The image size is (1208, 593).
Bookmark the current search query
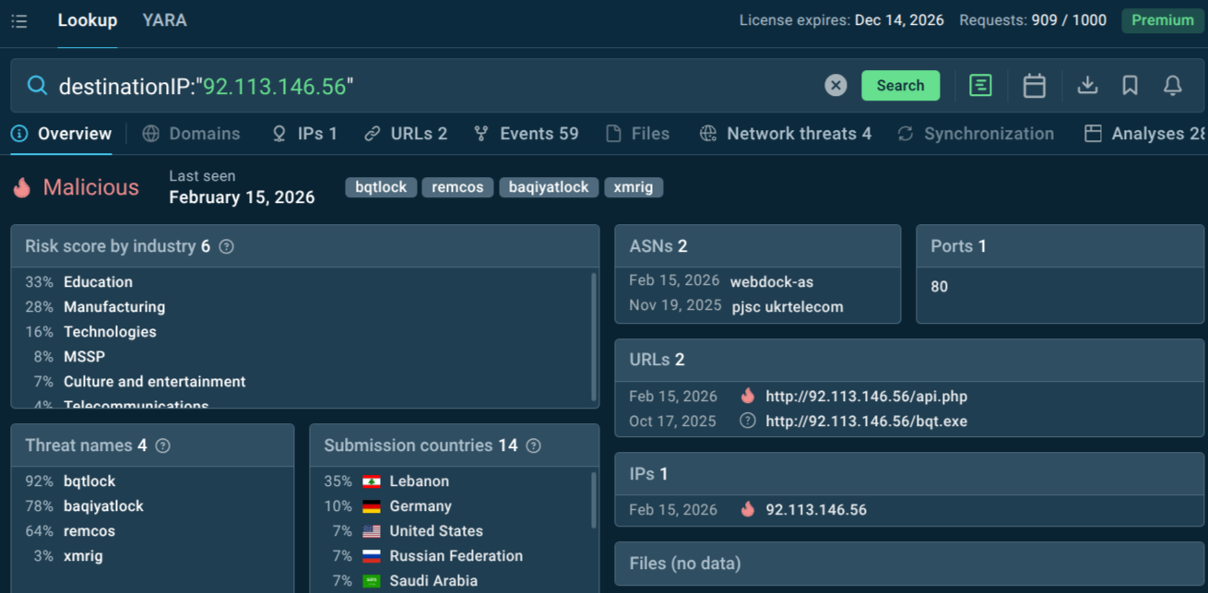click(1130, 85)
